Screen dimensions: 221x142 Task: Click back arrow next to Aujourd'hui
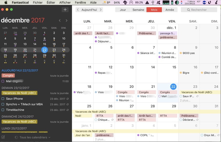click(x=78, y=10)
